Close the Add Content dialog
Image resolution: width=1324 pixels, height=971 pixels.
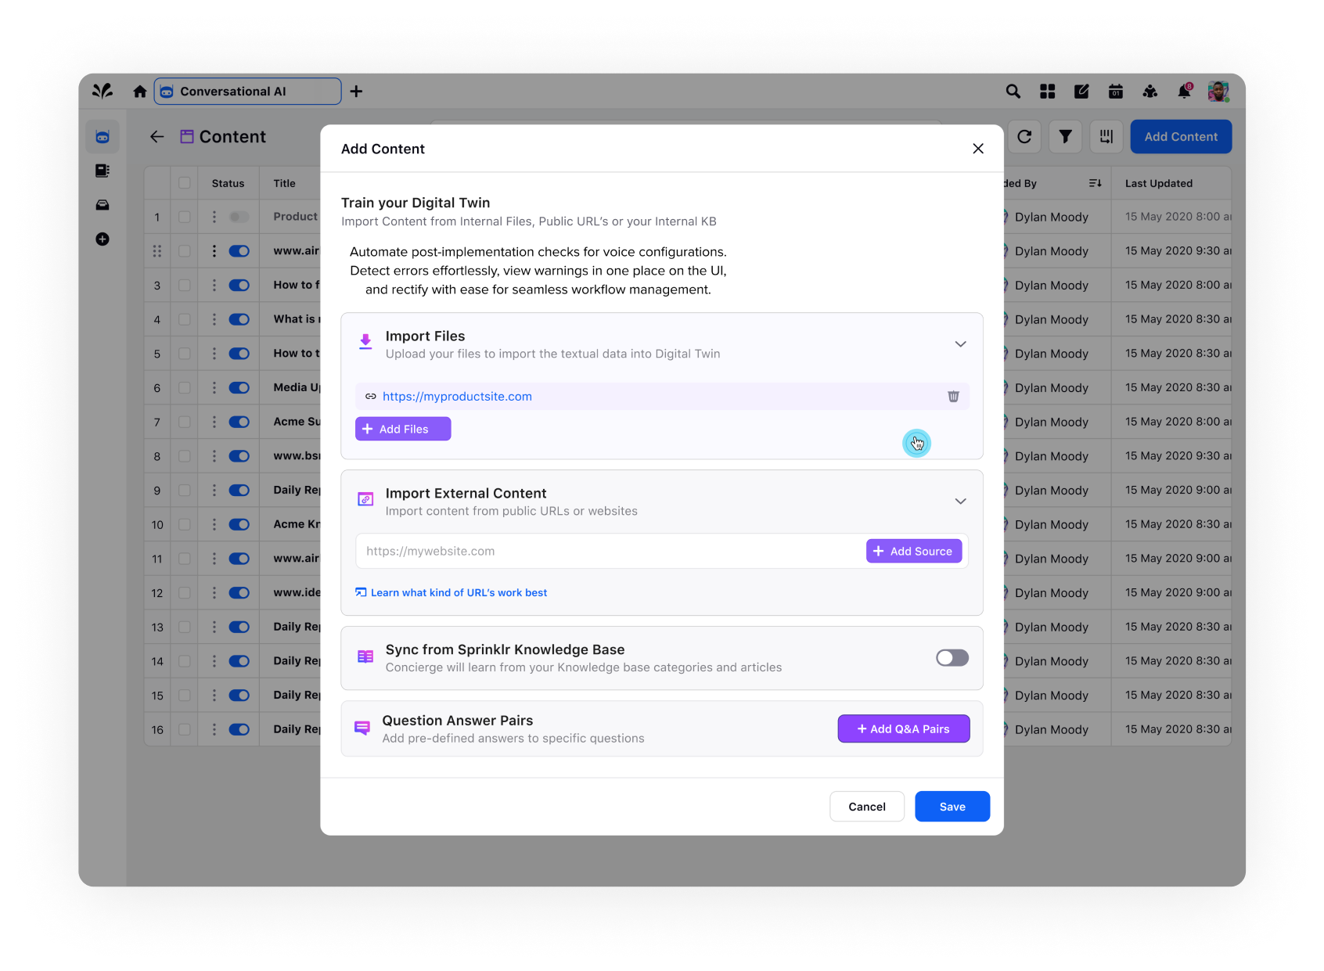978,149
